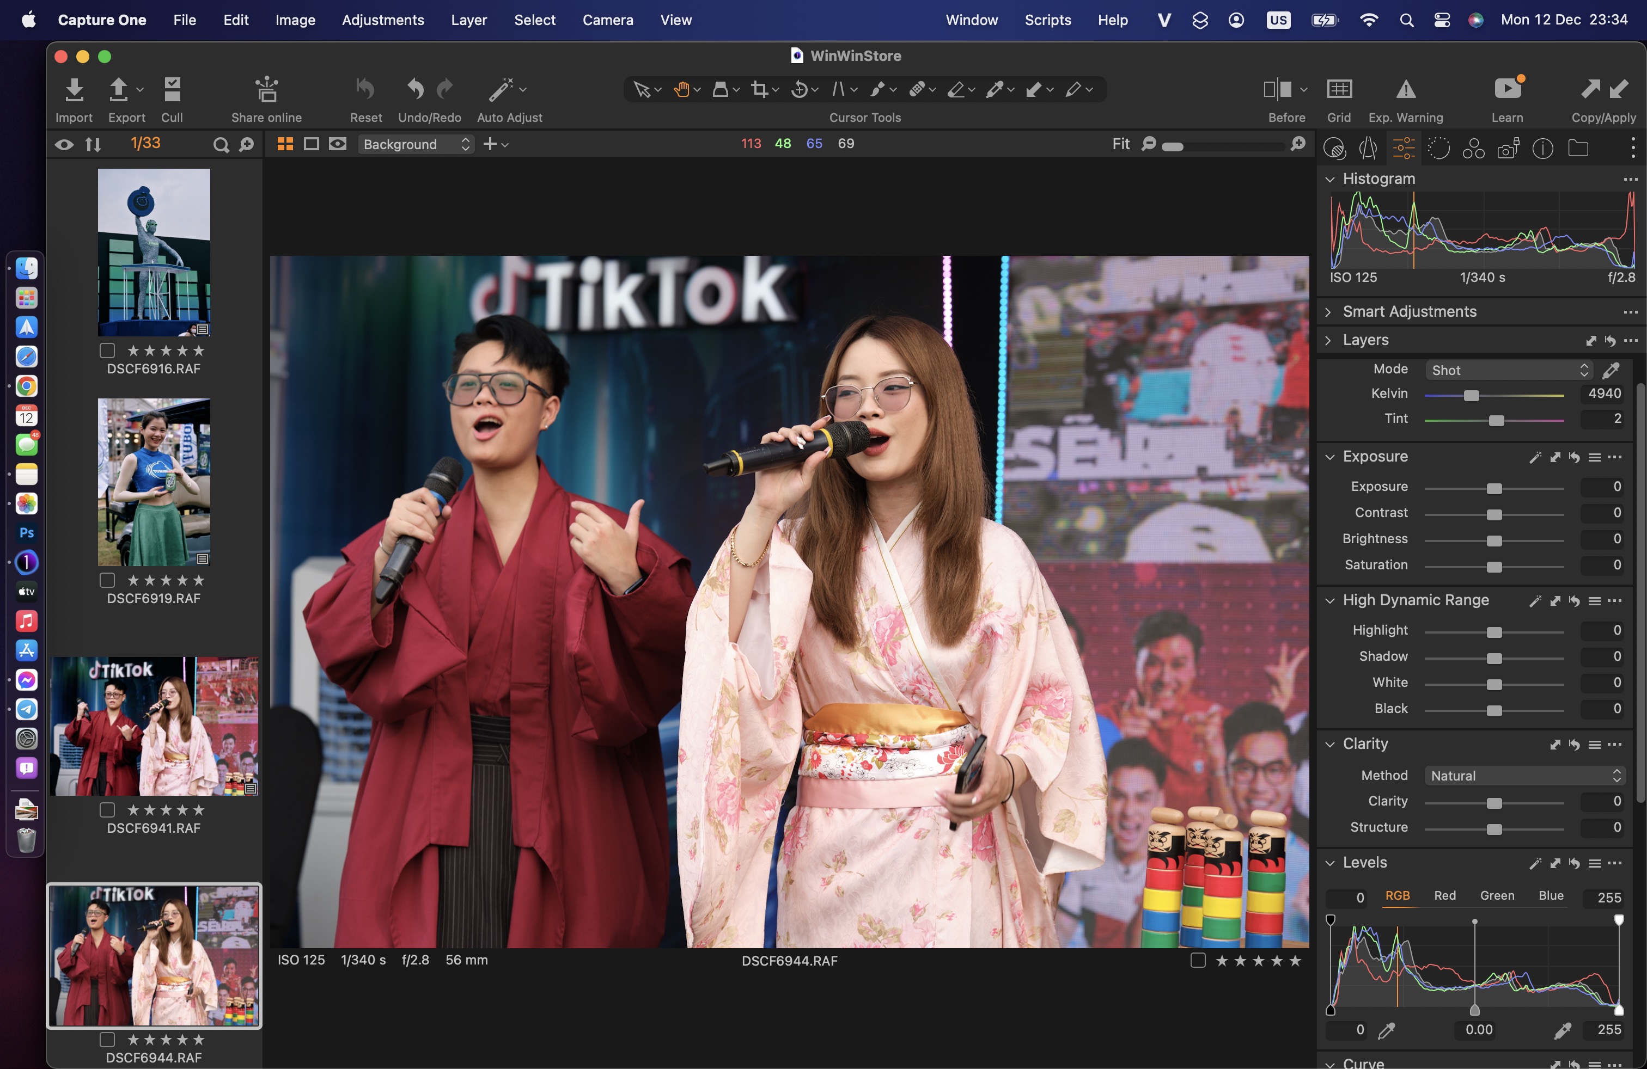
Task: Click the Copy adjustments arrow icon
Action: (1590, 89)
